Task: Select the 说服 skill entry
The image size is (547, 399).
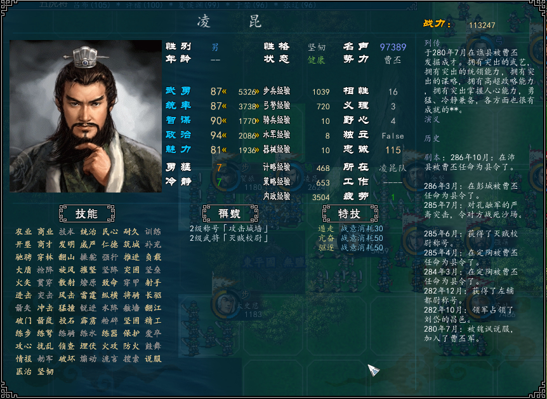Action: click(x=153, y=358)
